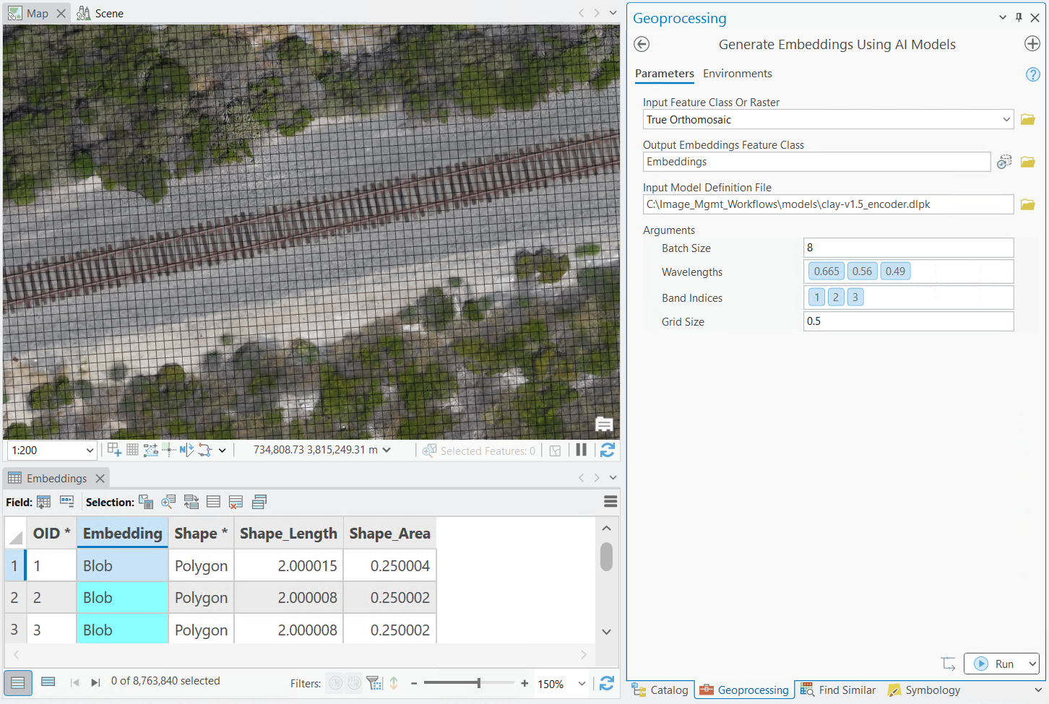
Task: Click the Calculate Field icon
Action: [67, 502]
